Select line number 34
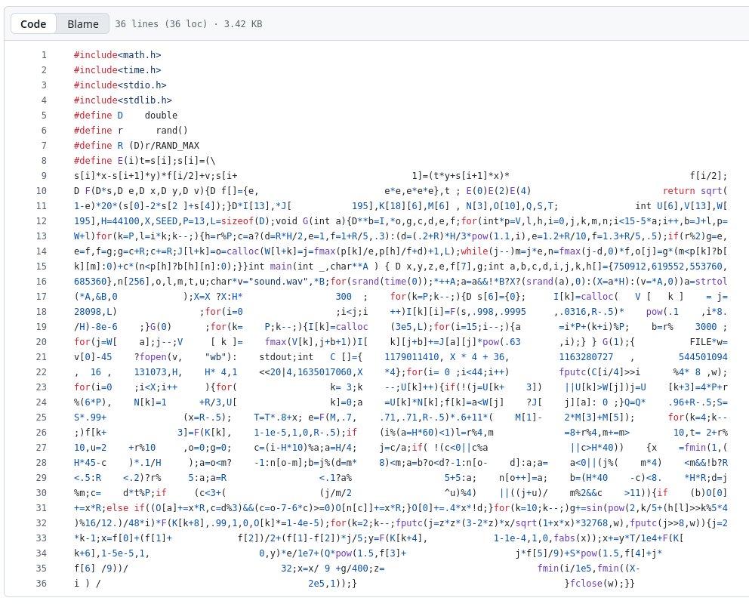 [42, 553]
